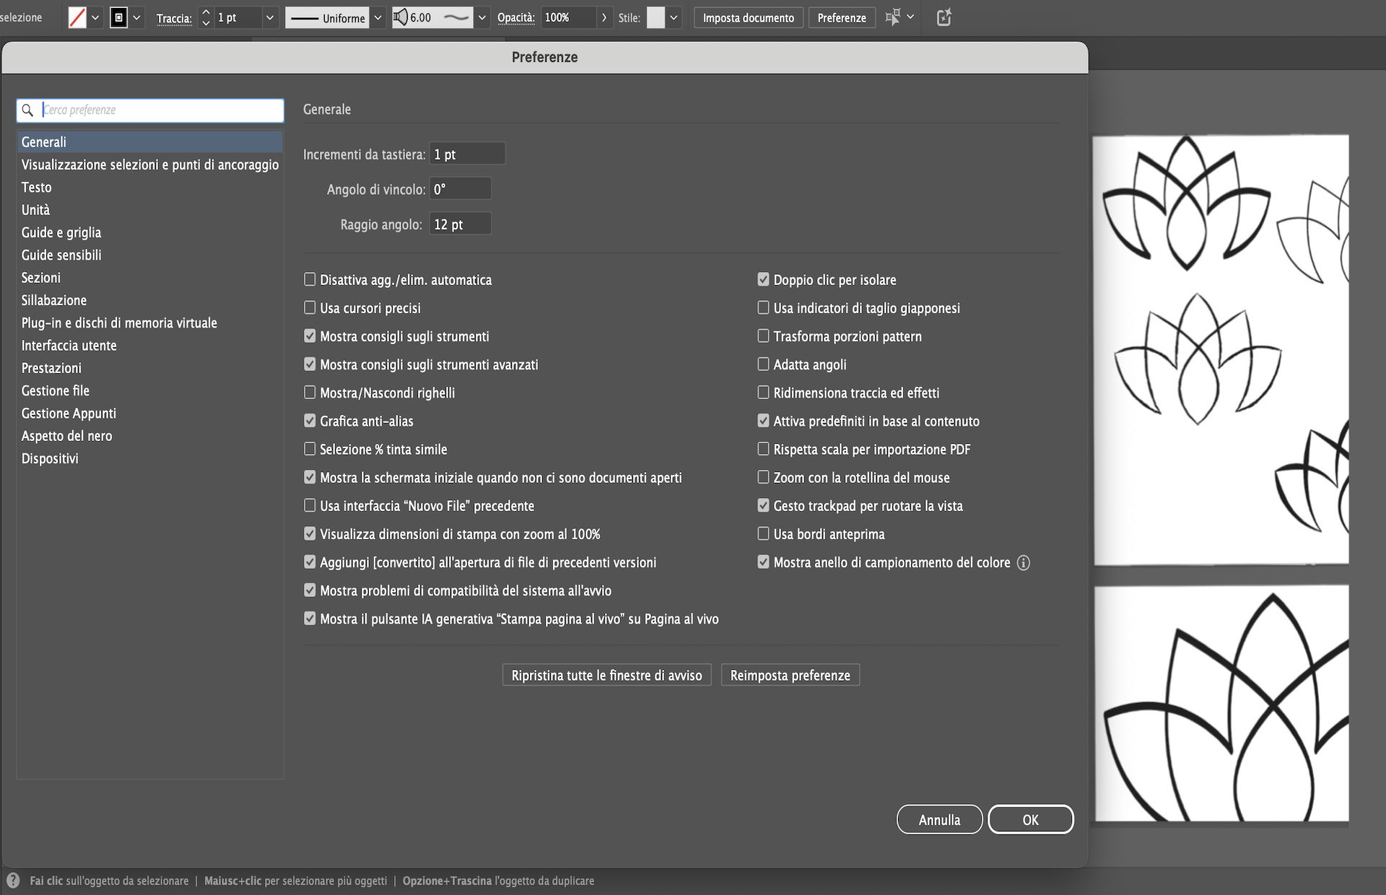Click the info icon next to color sampling ring

1024,563
